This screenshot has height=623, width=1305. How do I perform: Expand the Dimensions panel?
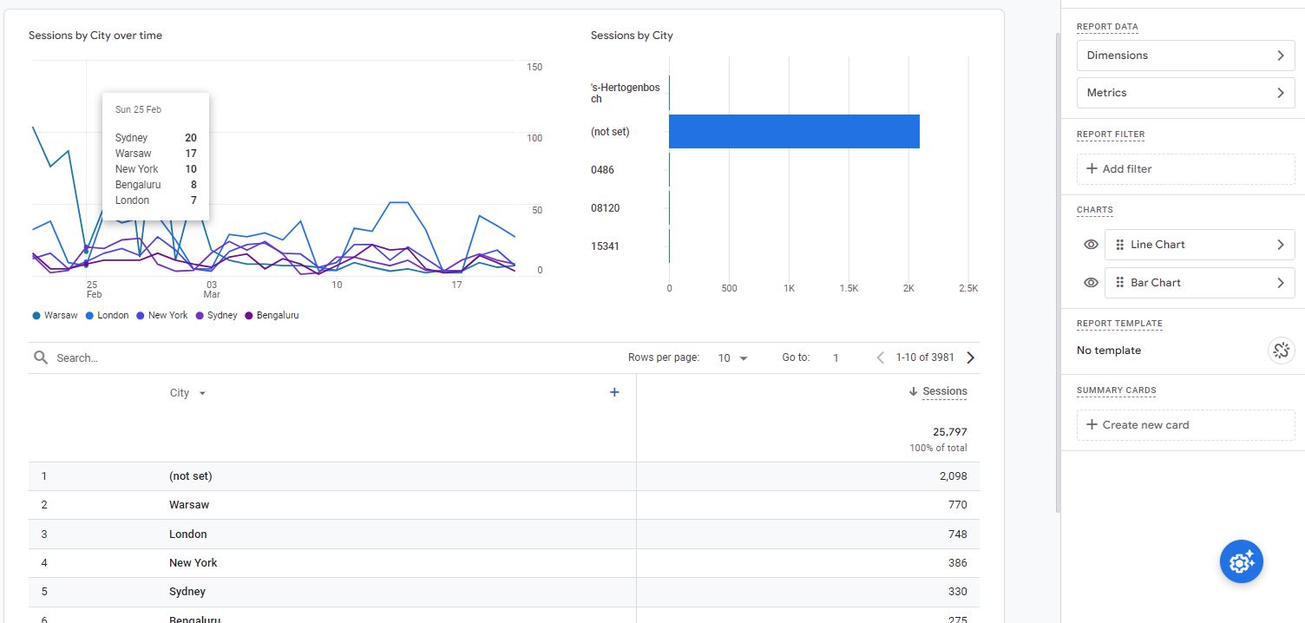coord(1185,55)
